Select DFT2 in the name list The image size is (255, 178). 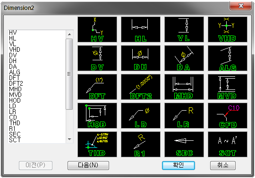click(16, 83)
